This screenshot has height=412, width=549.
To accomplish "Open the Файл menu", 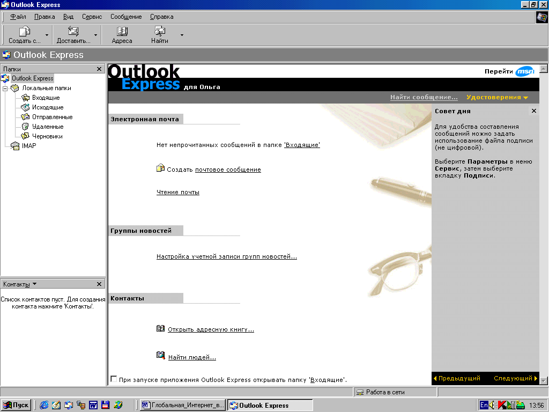I will point(18,17).
